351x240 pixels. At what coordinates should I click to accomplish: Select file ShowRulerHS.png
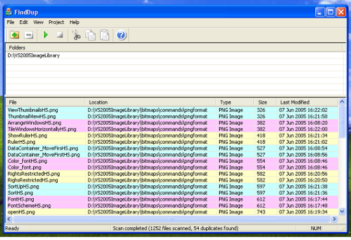[27, 135]
